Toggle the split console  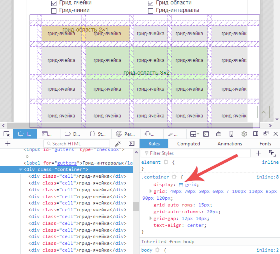pyautogui.click(x=206, y=134)
